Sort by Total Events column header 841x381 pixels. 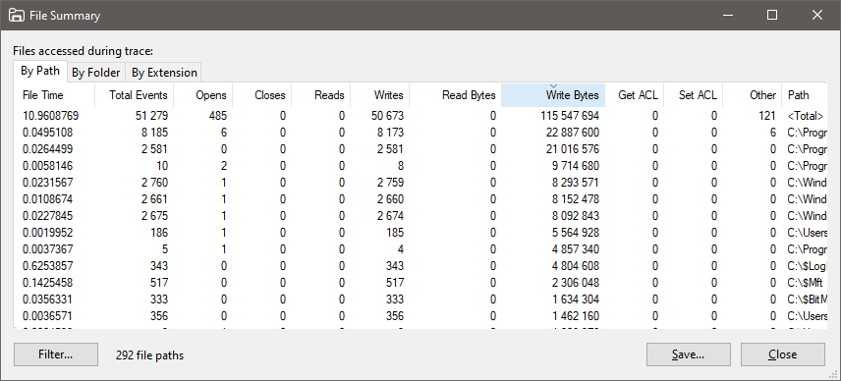pyautogui.click(x=134, y=95)
